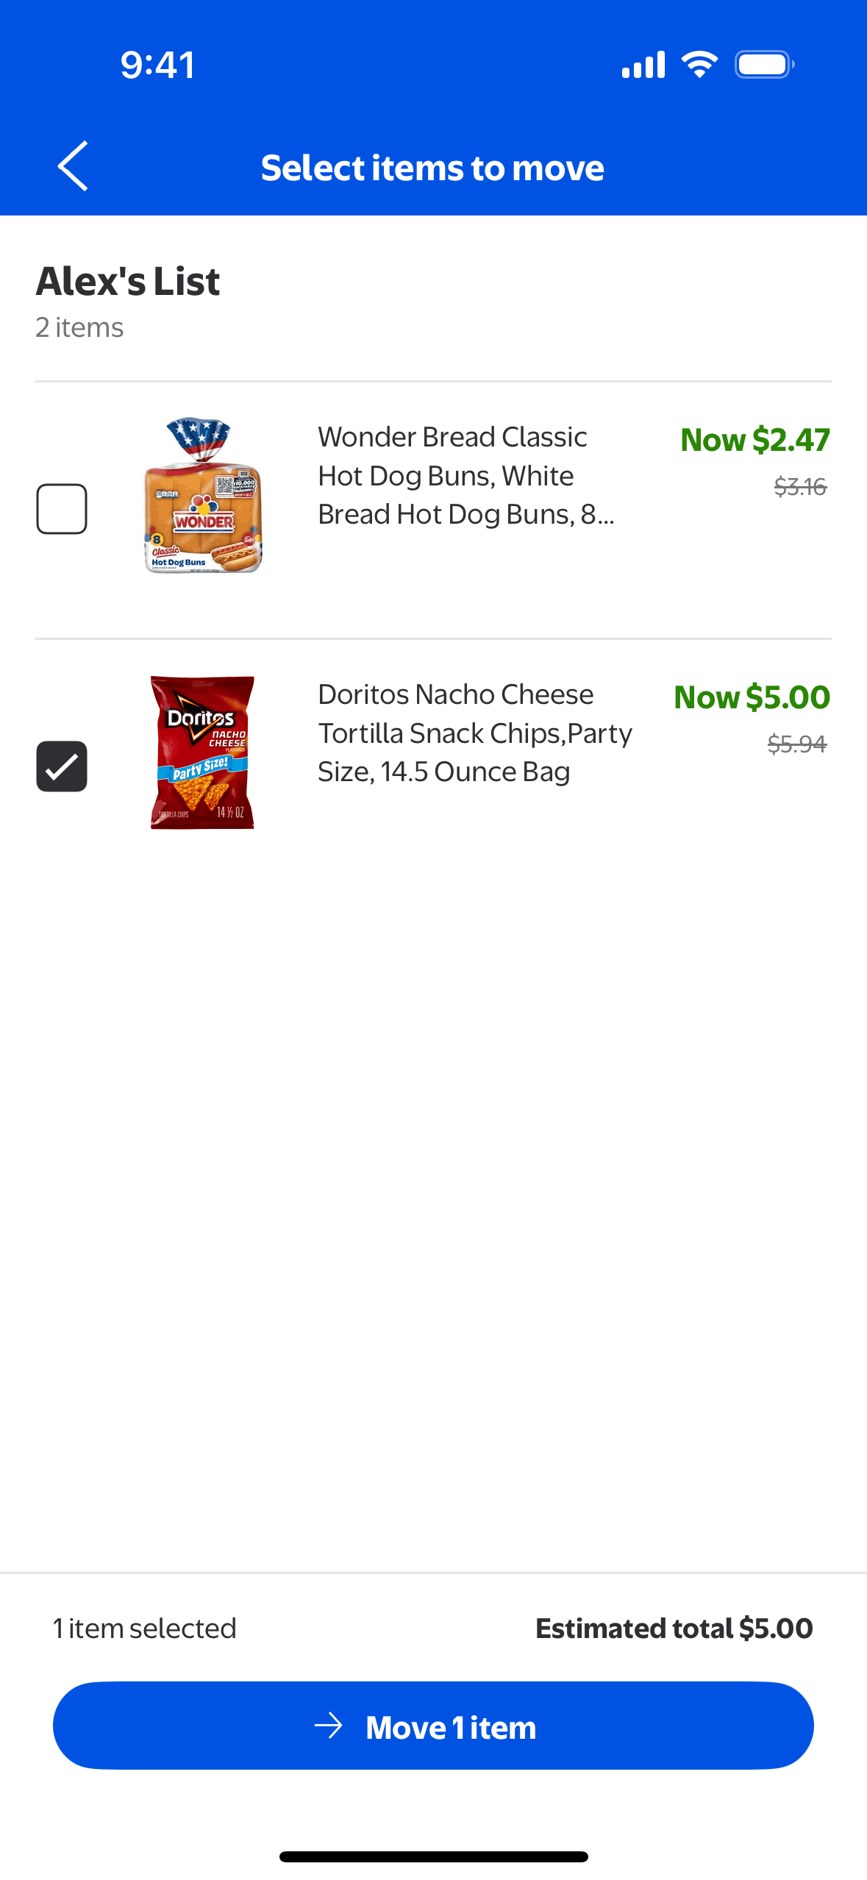Screen dimensions: 867x1880
Task: Check the Wonder Bread Hot Dog Buns checkbox
Action: point(62,509)
